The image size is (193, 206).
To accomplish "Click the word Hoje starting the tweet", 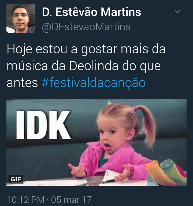I will 20,49.
